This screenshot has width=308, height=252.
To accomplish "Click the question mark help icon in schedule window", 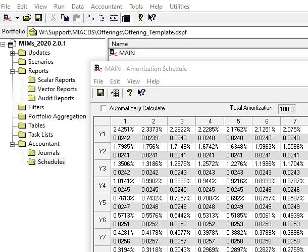I will click(x=130, y=93).
